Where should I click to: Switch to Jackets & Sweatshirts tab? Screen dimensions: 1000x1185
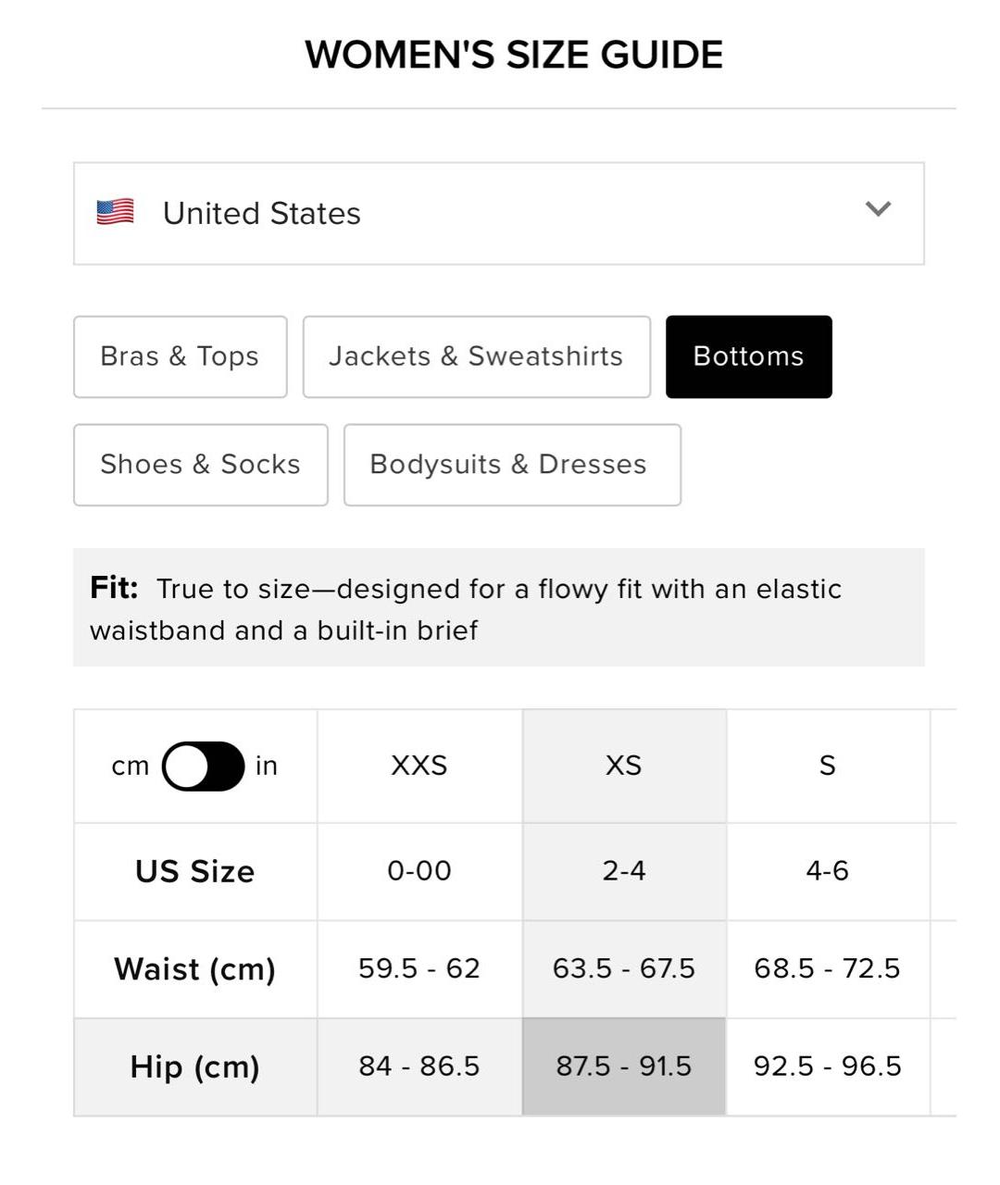[x=477, y=357]
